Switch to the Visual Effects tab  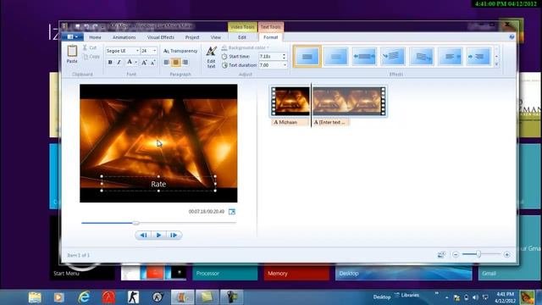(x=161, y=37)
